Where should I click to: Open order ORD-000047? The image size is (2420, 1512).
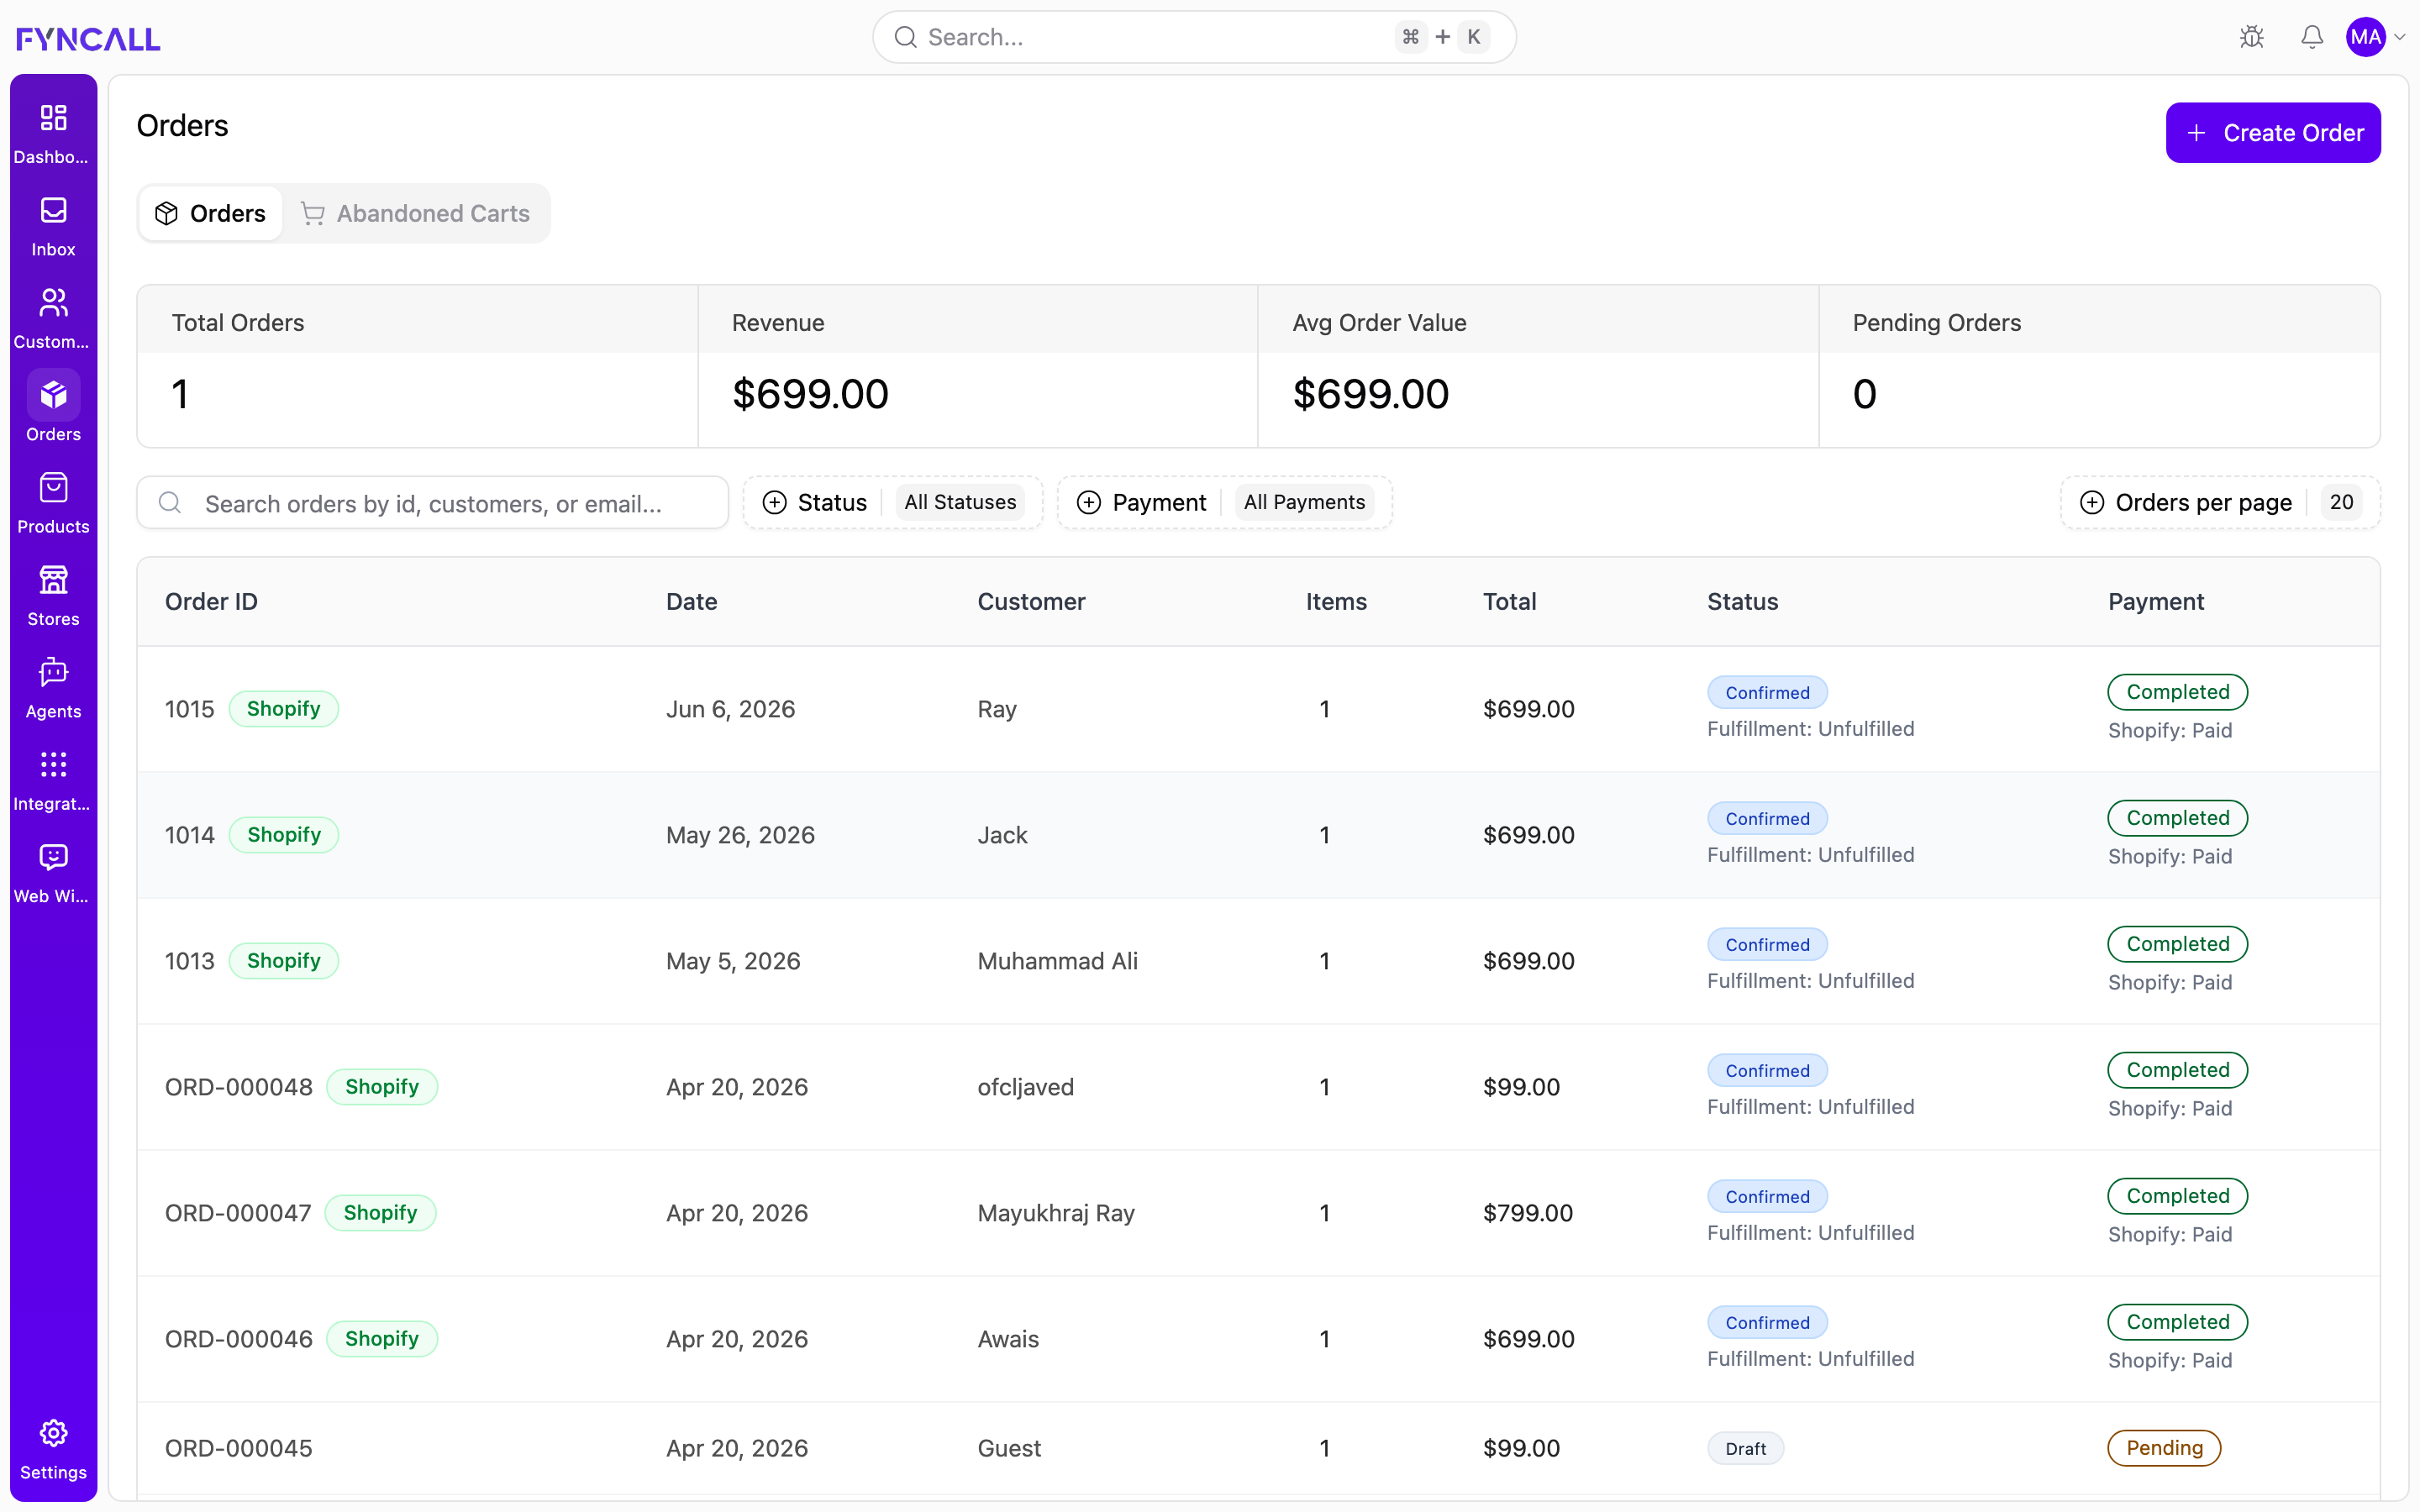pyautogui.click(x=1258, y=1213)
